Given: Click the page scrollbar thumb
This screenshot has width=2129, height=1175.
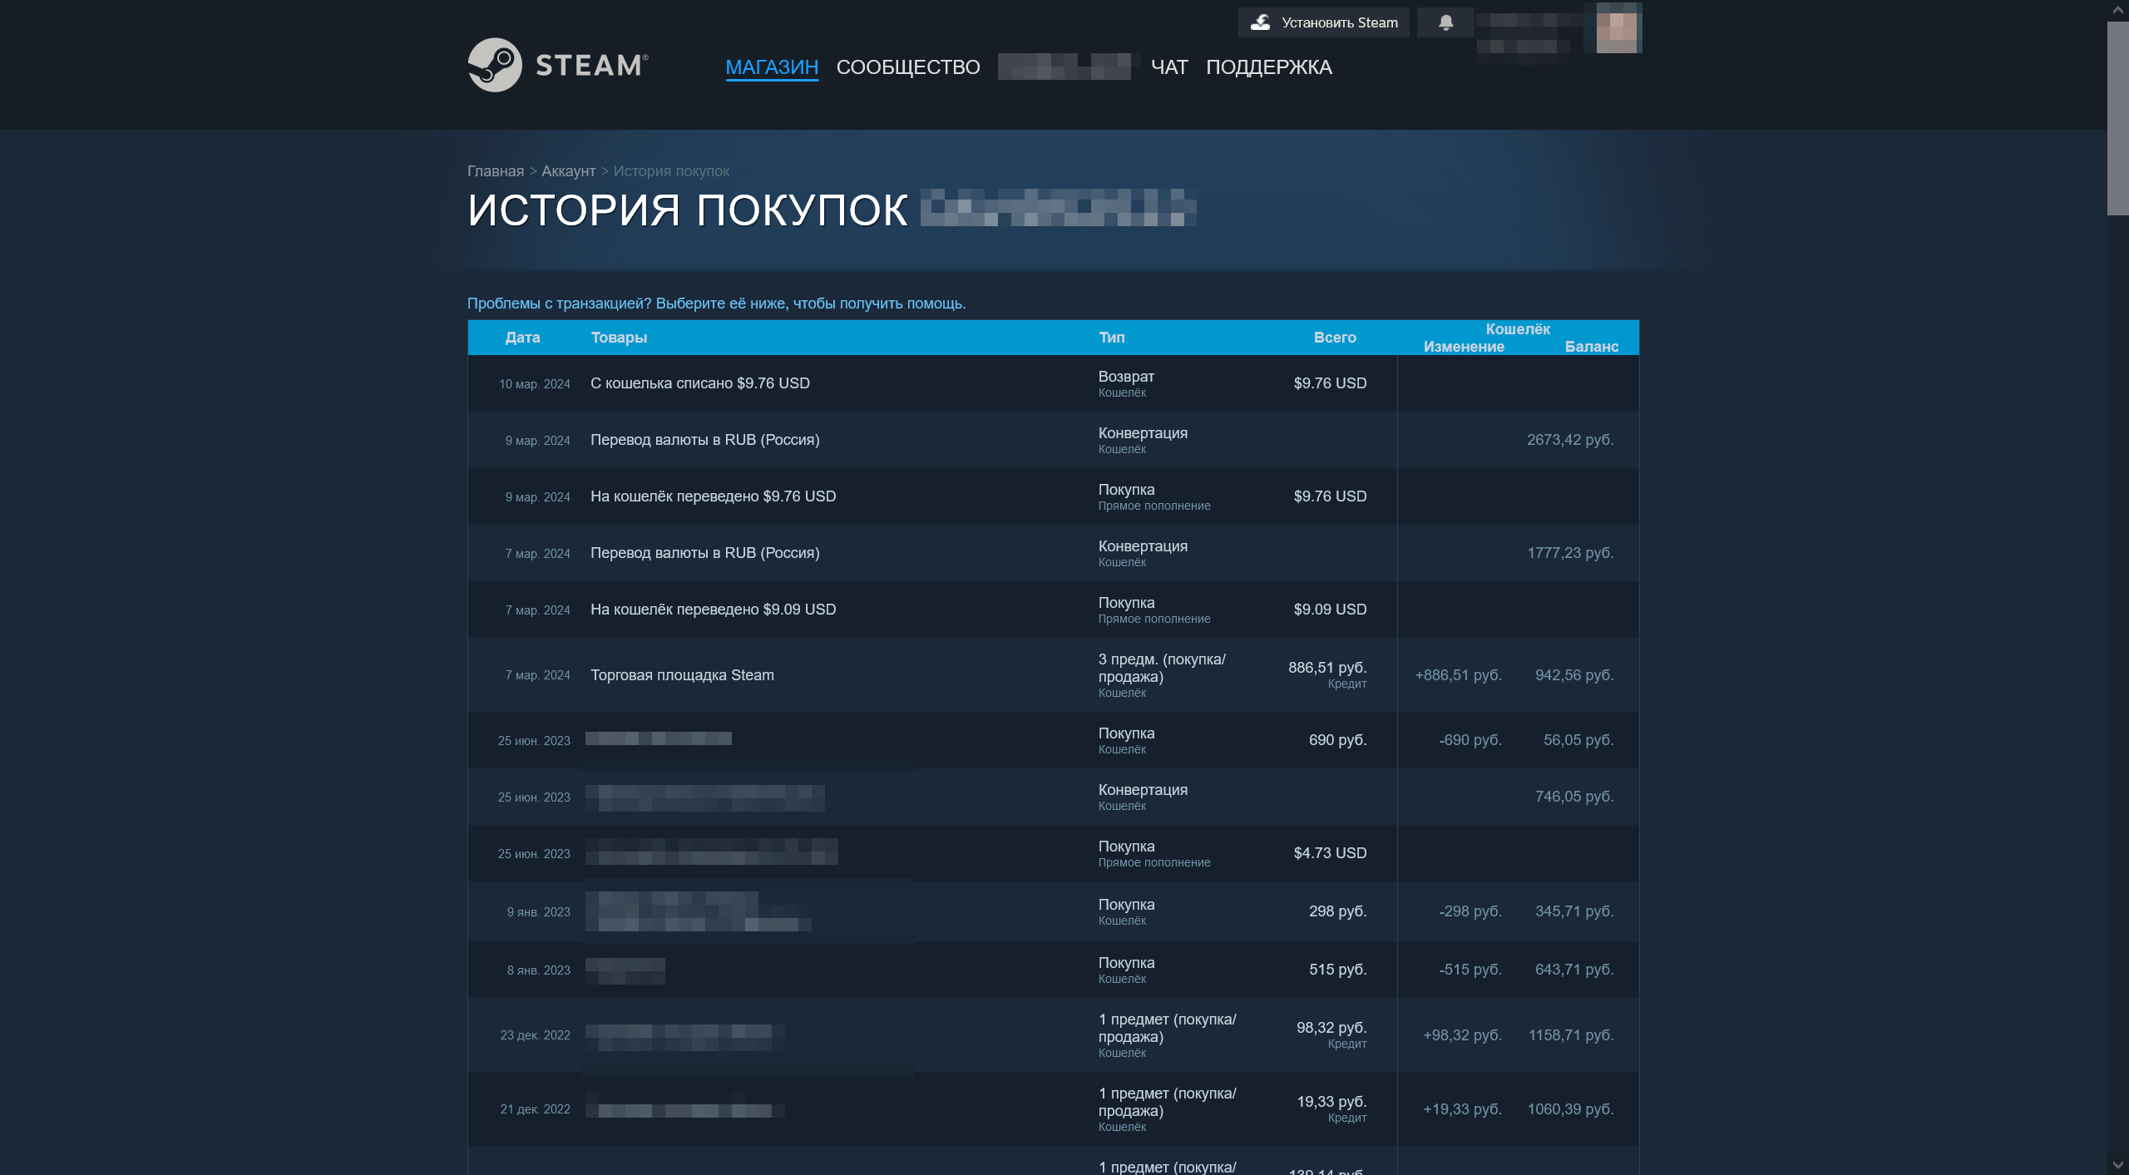Looking at the screenshot, I should click(x=2117, y=118).
